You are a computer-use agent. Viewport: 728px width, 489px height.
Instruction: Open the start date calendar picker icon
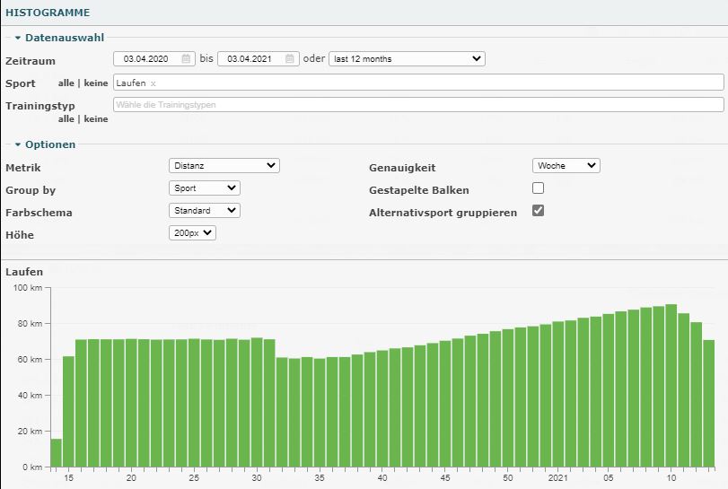point(187,59)
